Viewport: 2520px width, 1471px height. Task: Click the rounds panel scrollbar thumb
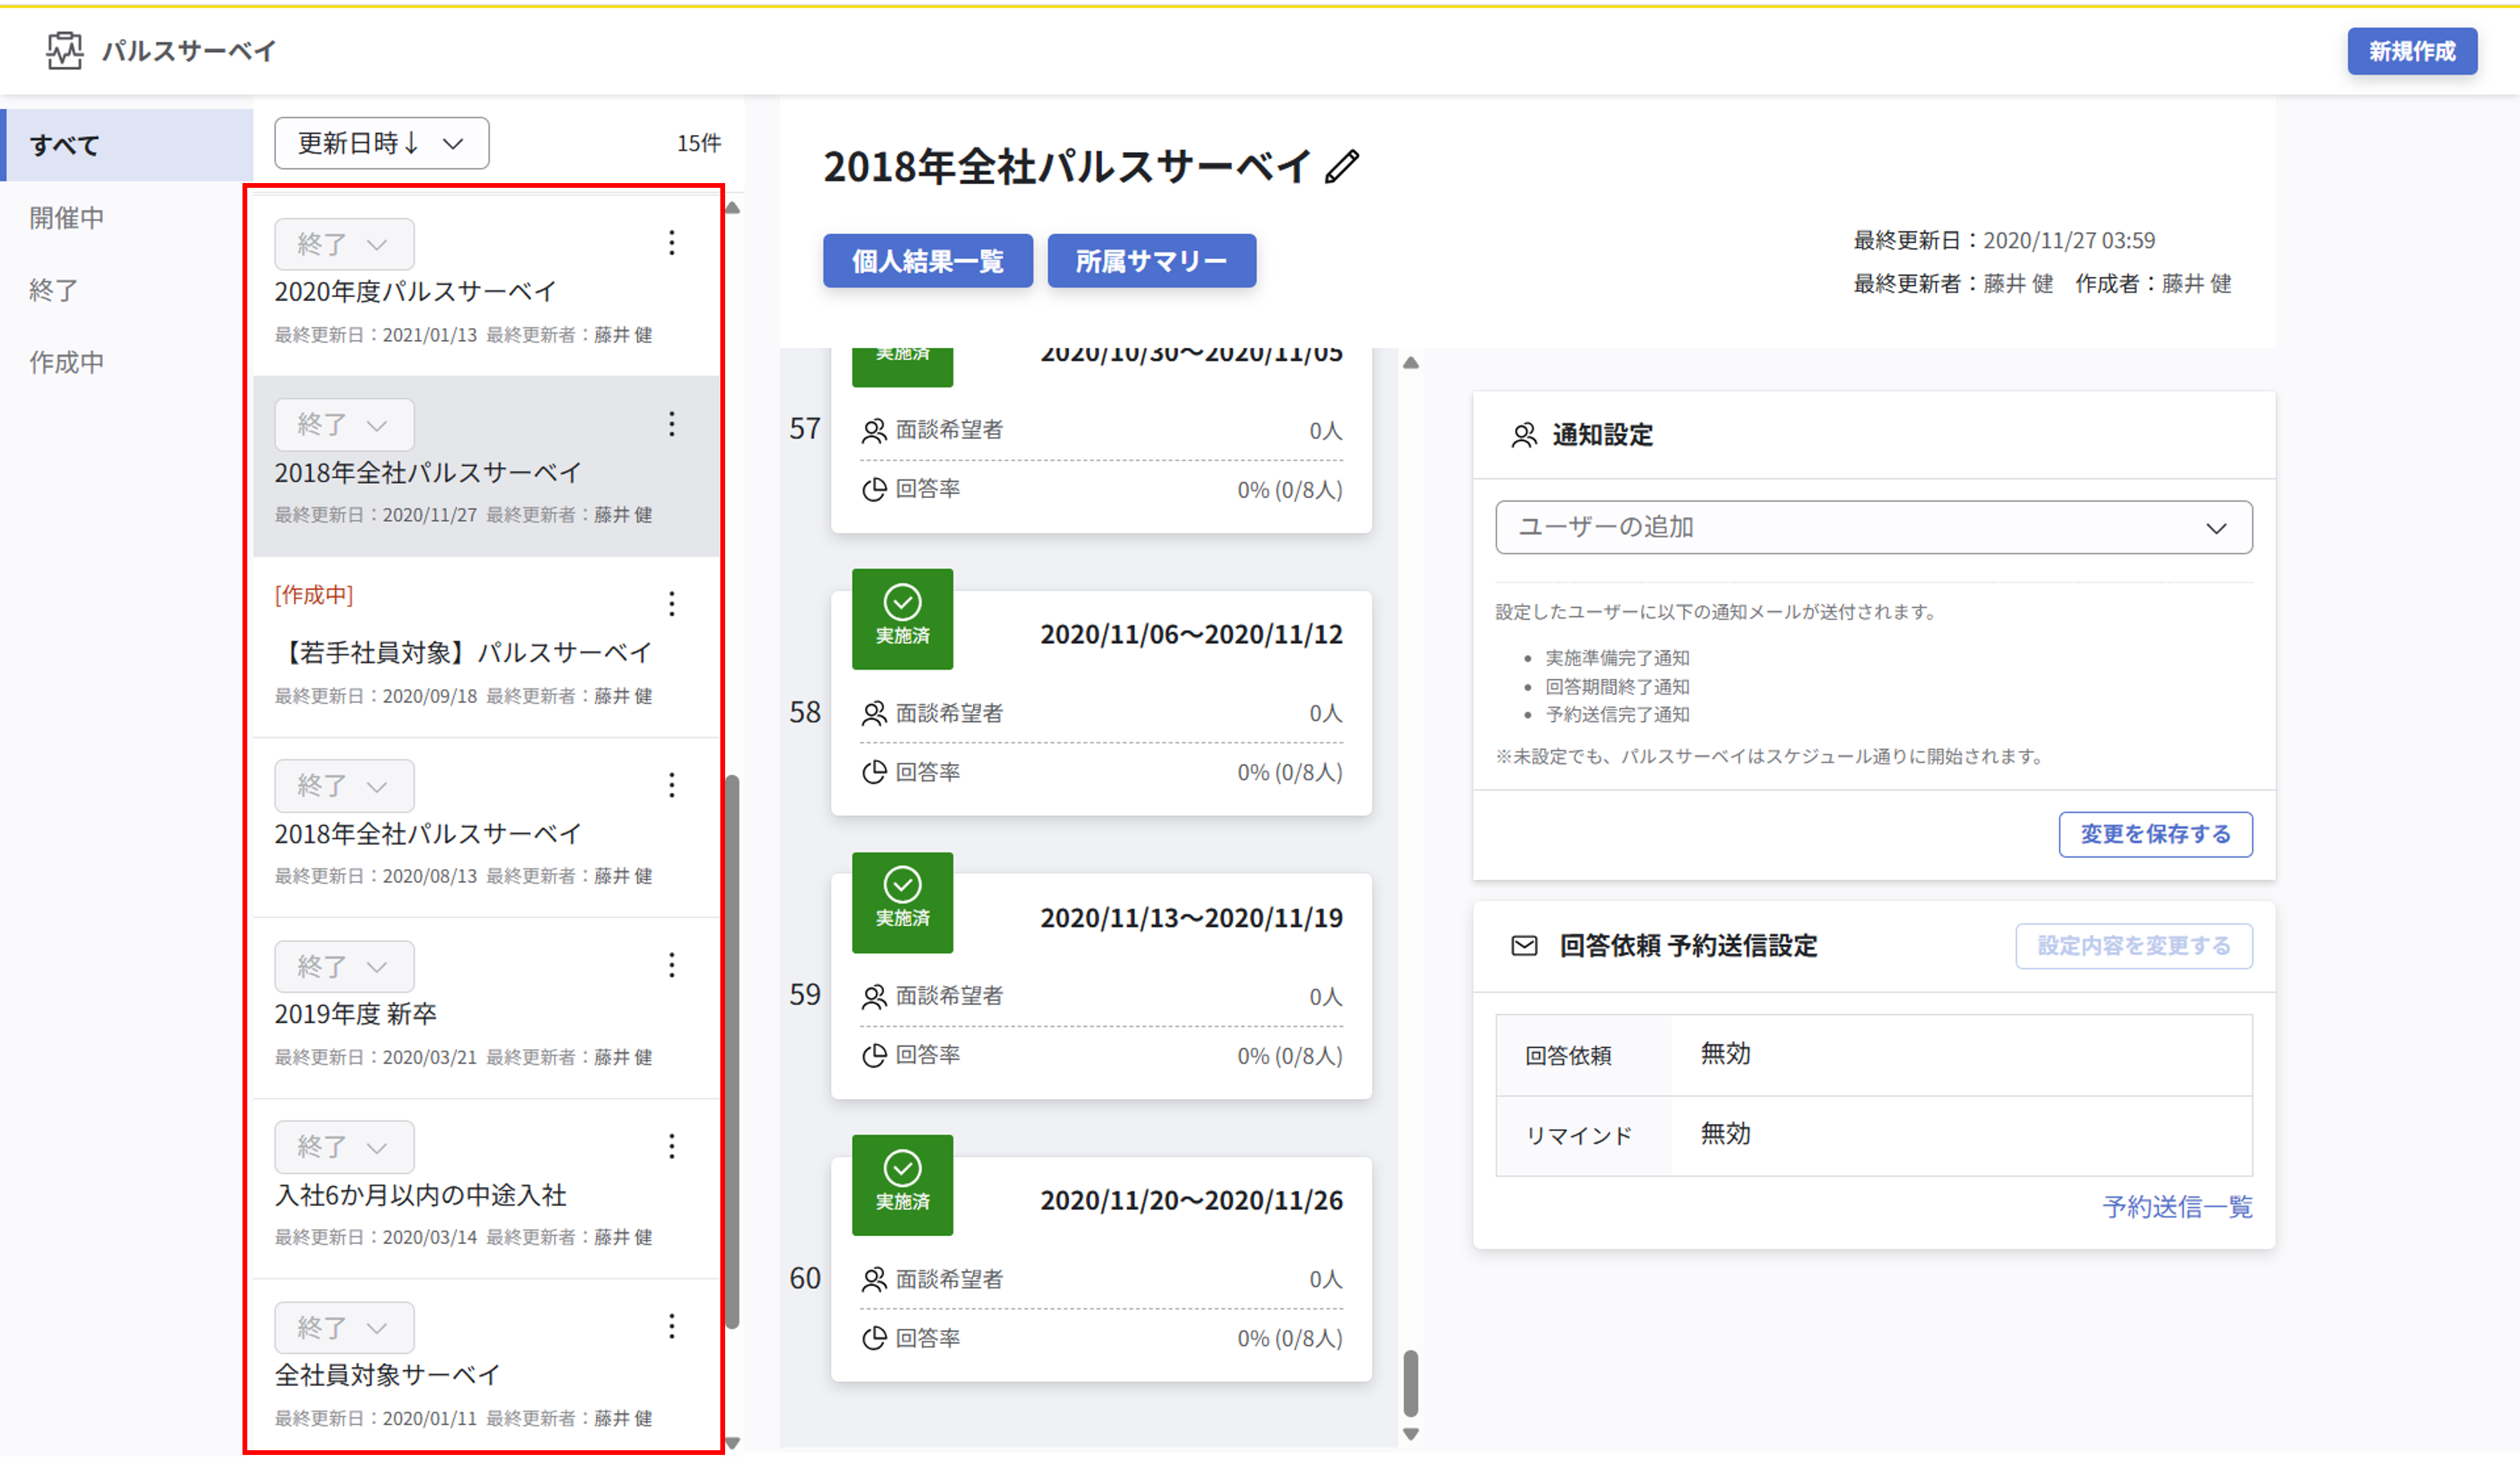1411,1384
